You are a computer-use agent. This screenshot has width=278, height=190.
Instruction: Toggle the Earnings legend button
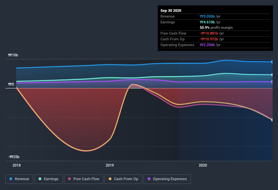(48, 179)
